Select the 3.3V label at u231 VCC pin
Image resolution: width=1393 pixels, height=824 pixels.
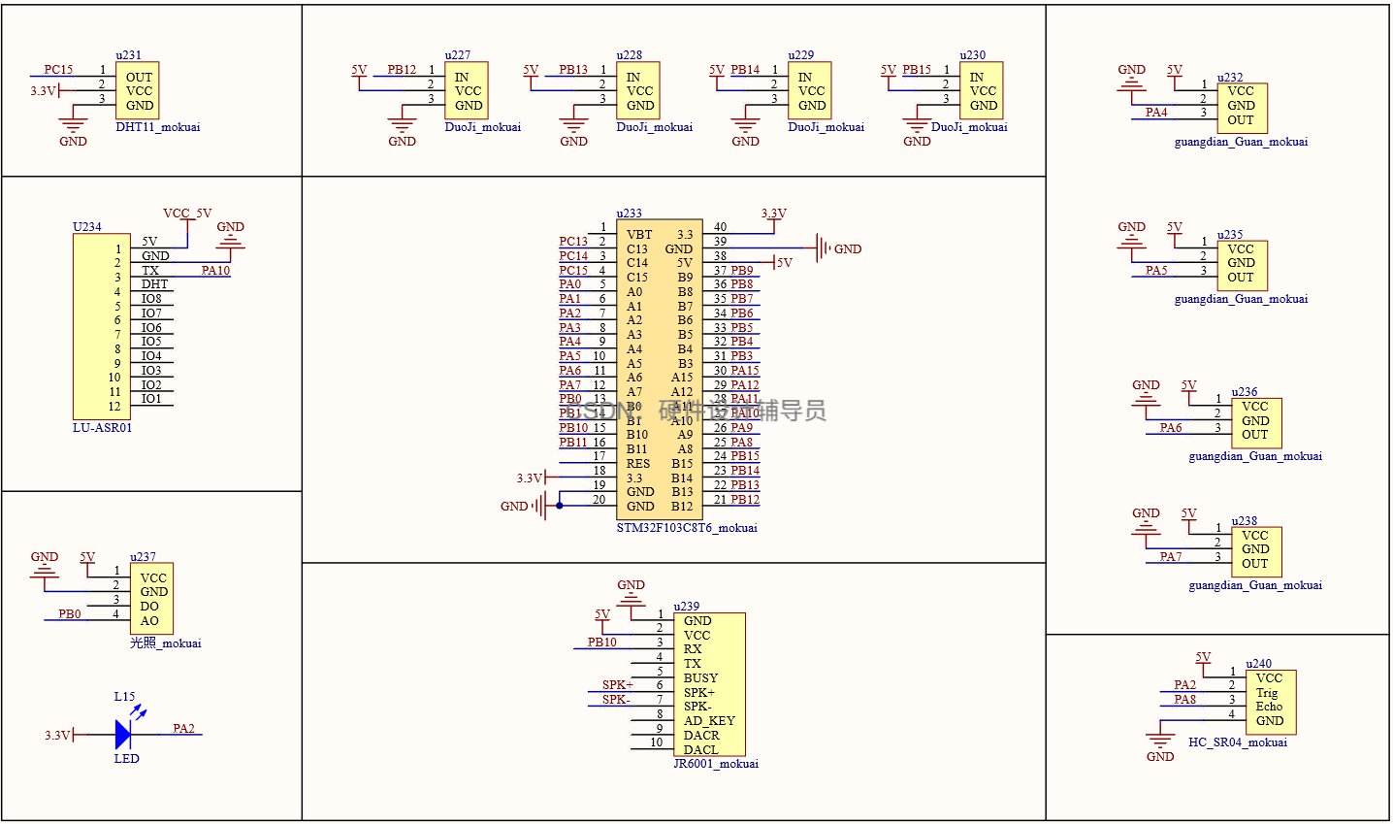43,91
